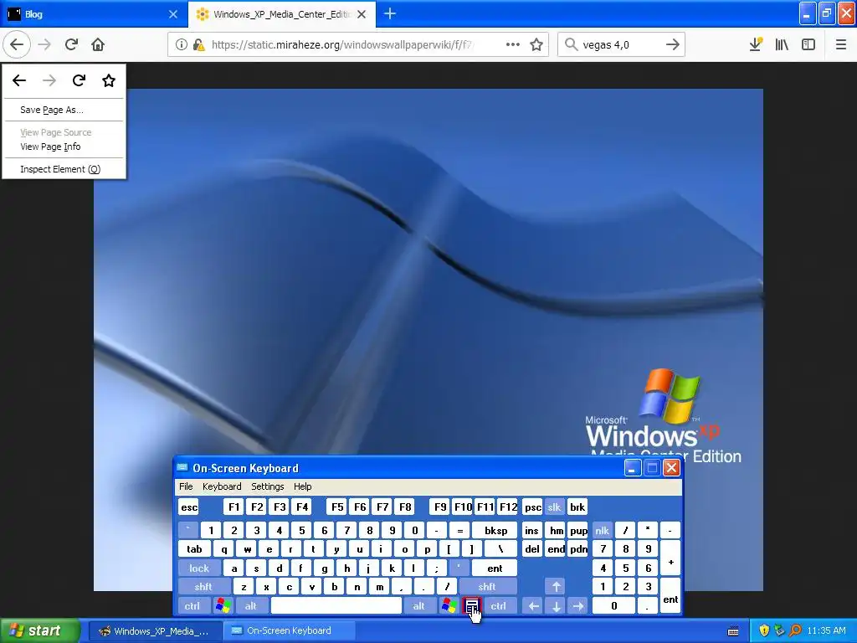Click the main ent key beside apostrophe
The image size is (857, 643).
[495, 568]
